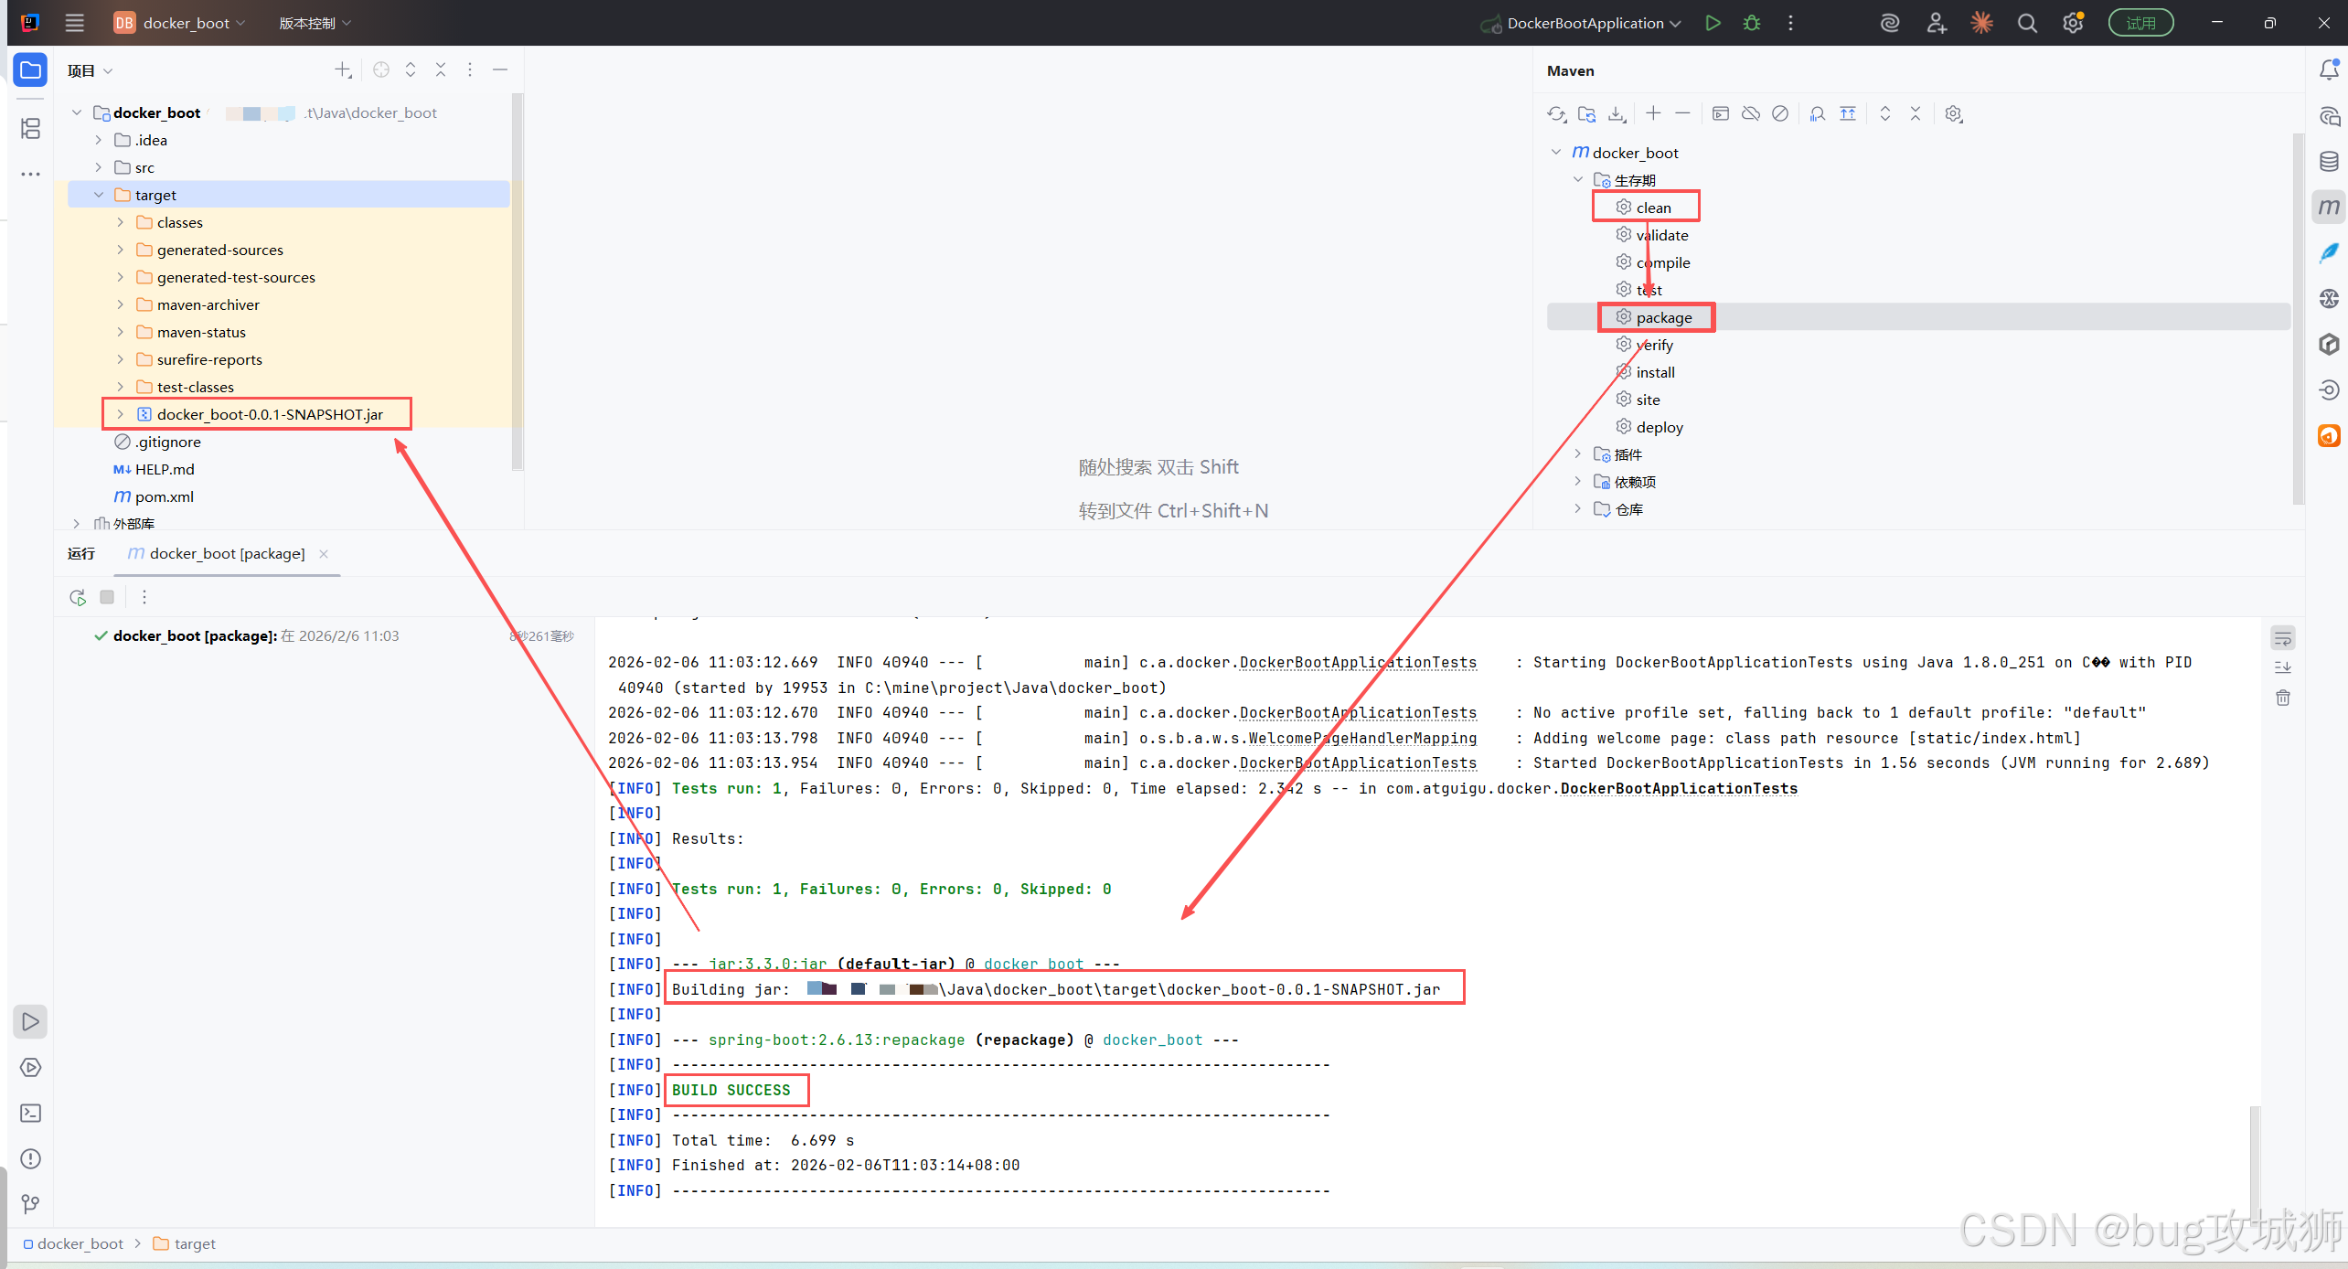Viewport: 2348px width, 1269px height.
Task: Open the Terminal tool window
Action: click(x=30, y=1113)
